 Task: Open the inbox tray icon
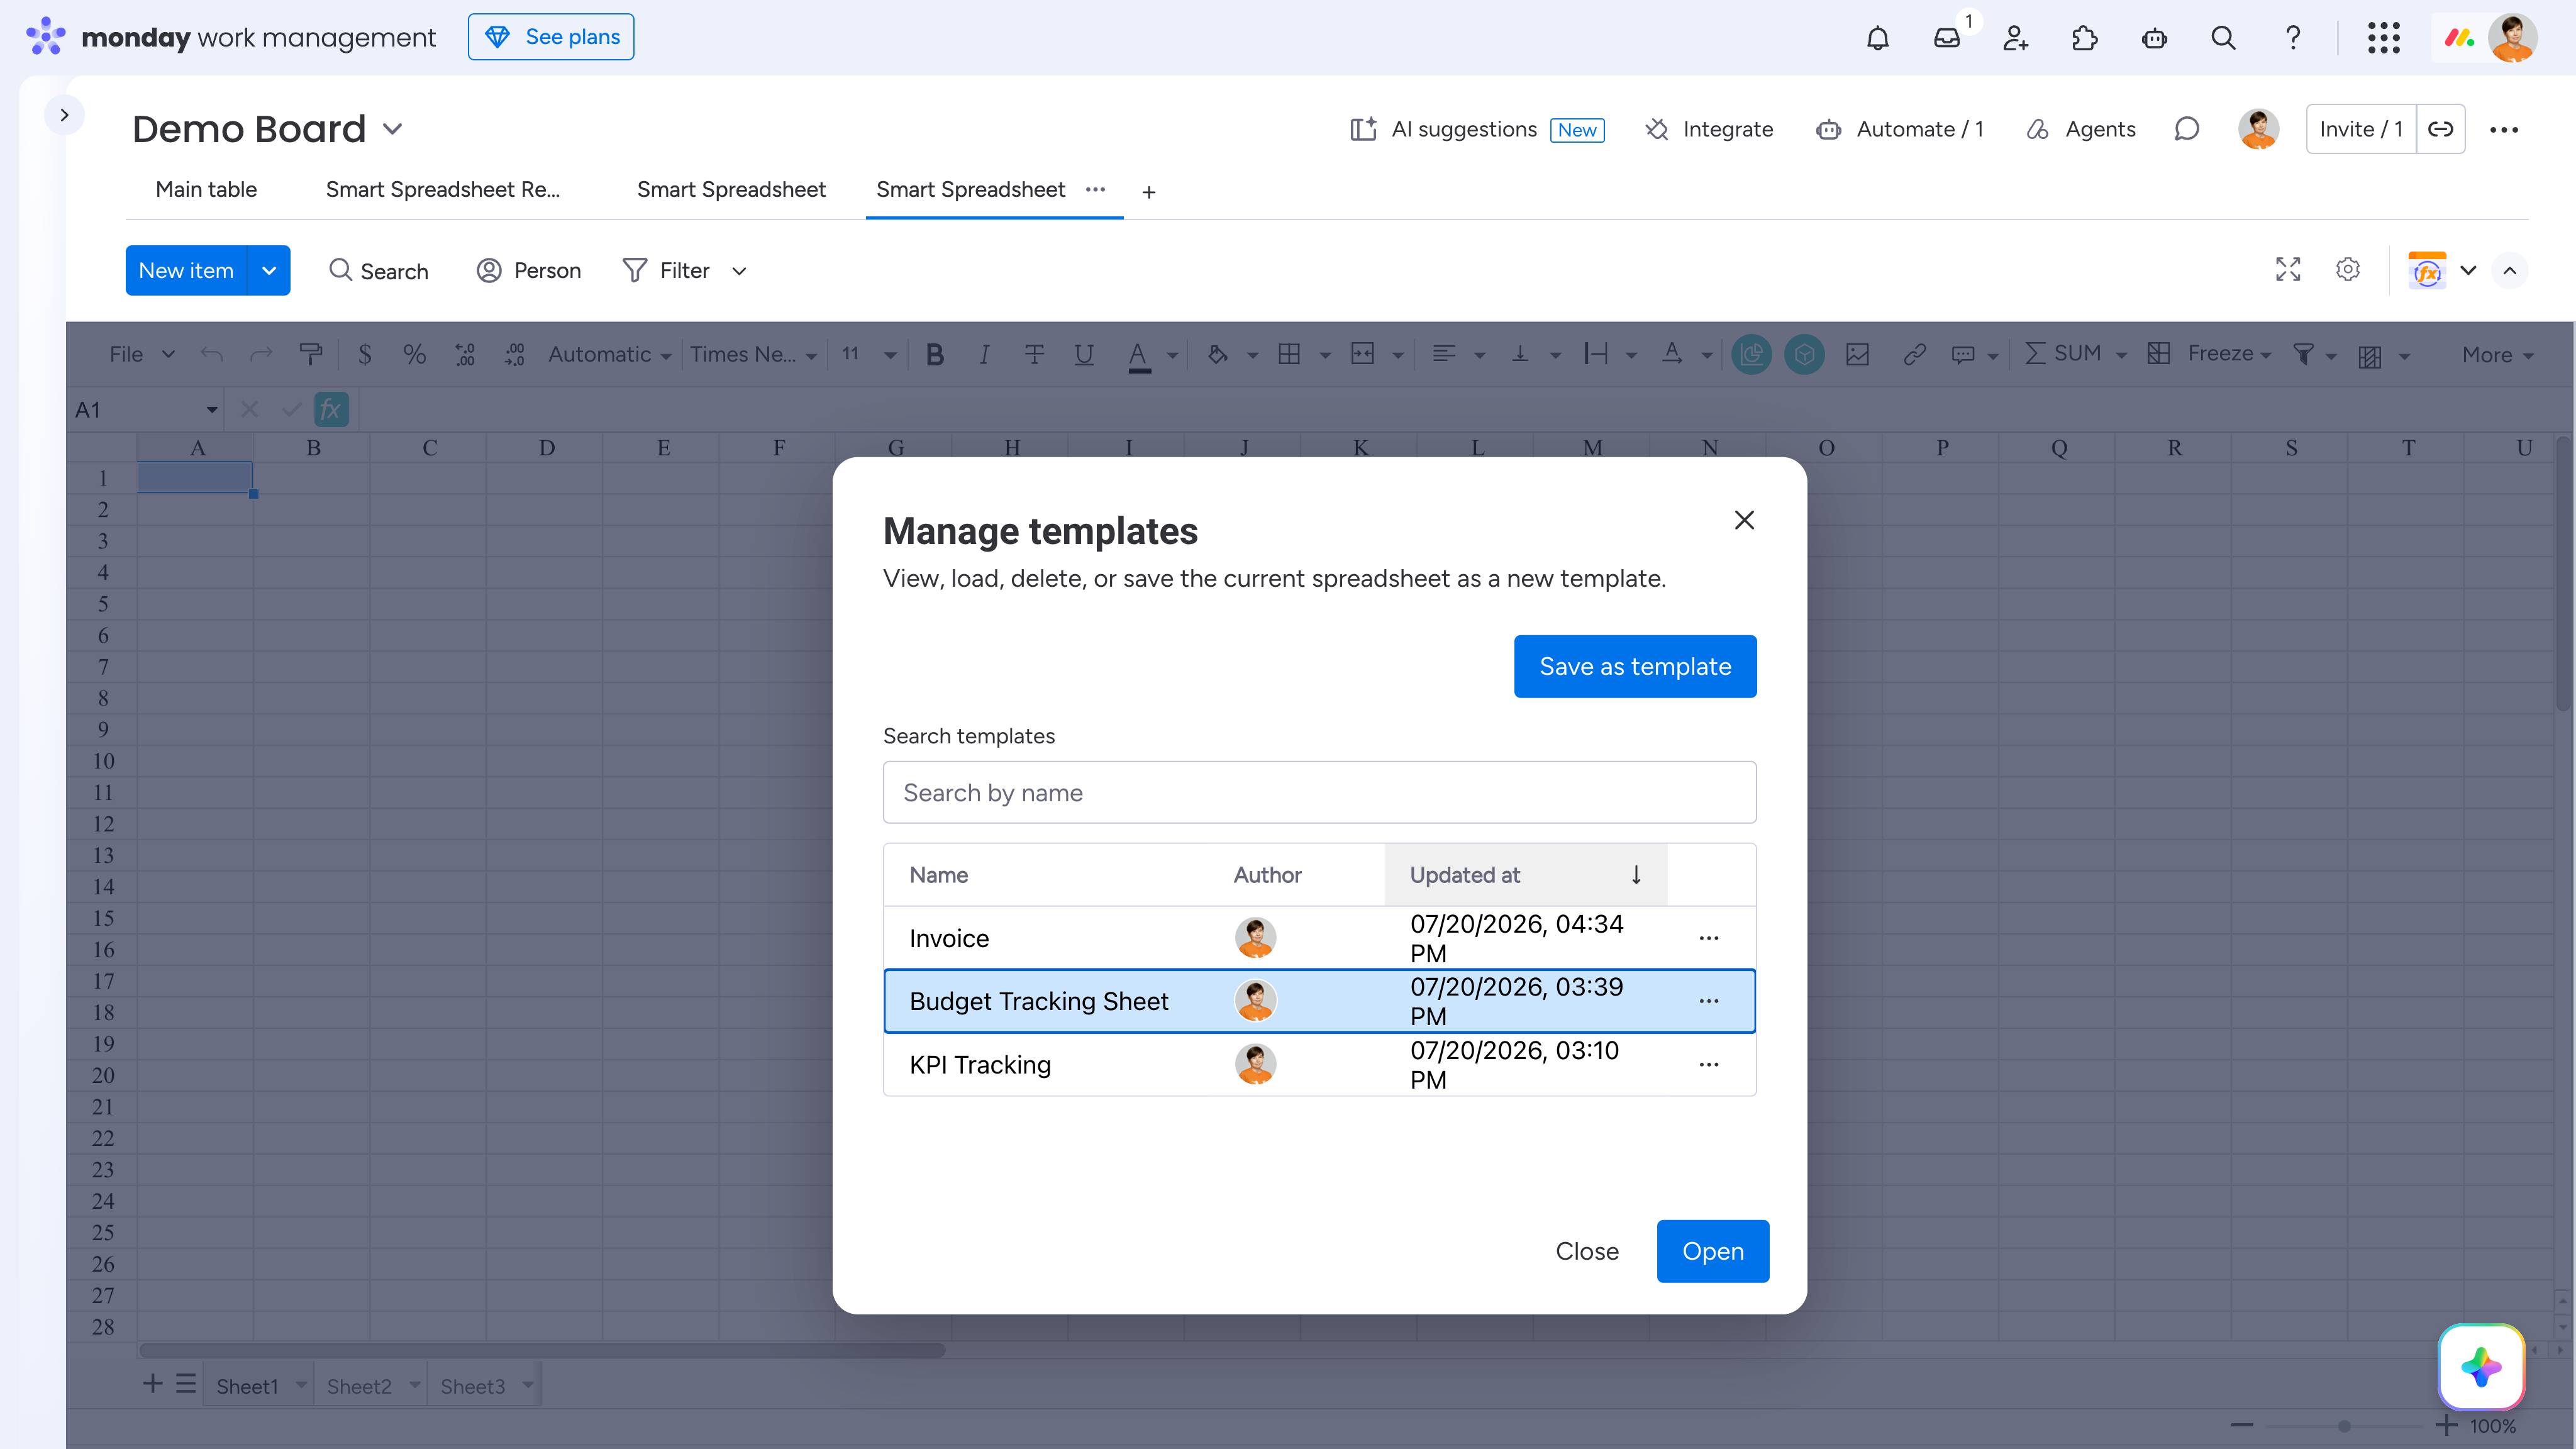1947,38
